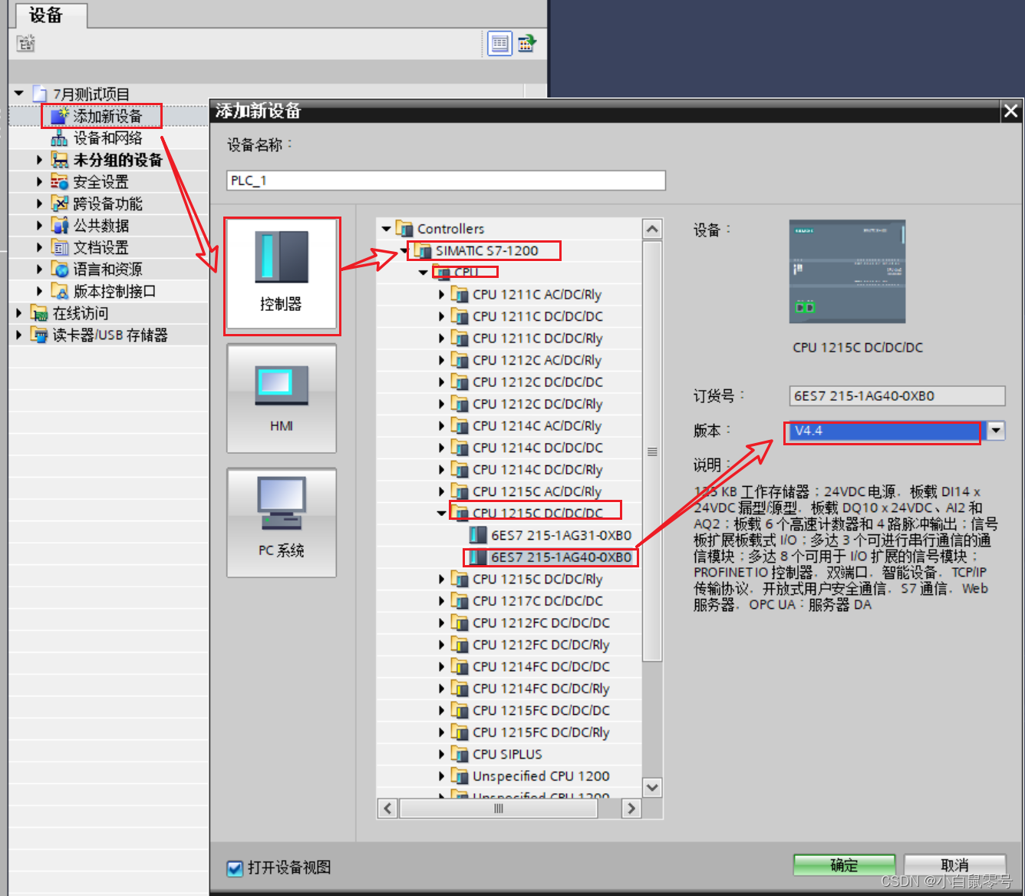The image size is (1025, 896).
Task: Collapse the Controllers catalog node
Action: 386,229
